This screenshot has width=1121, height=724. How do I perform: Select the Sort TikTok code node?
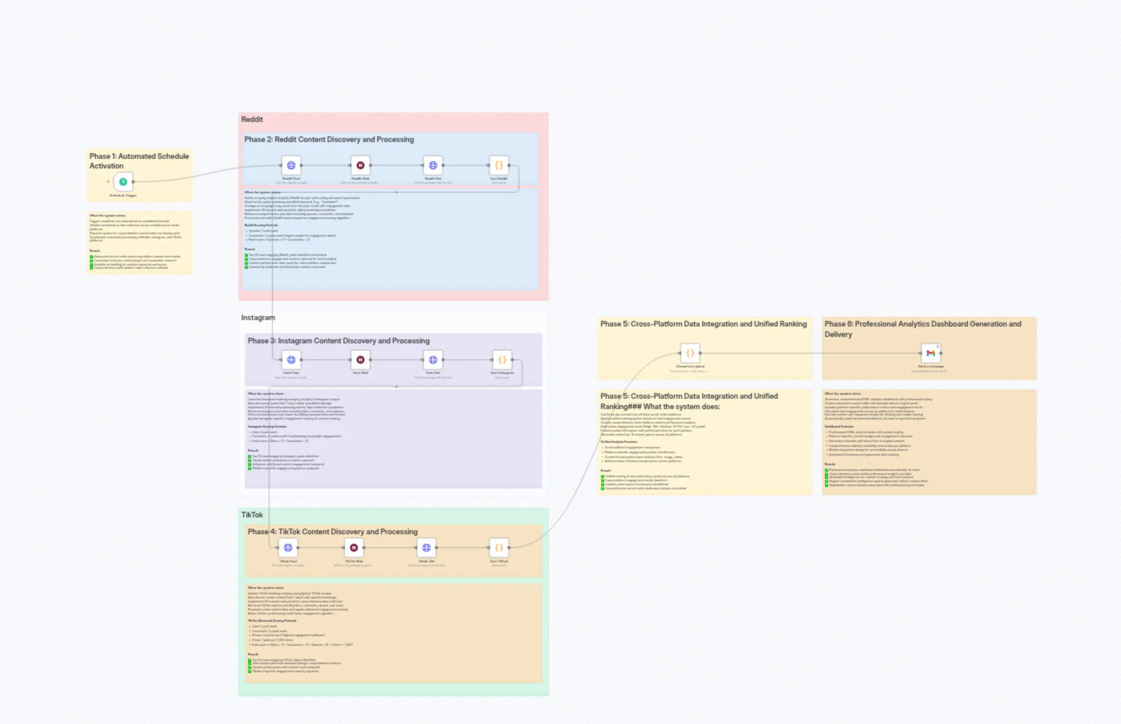[499, 547]
